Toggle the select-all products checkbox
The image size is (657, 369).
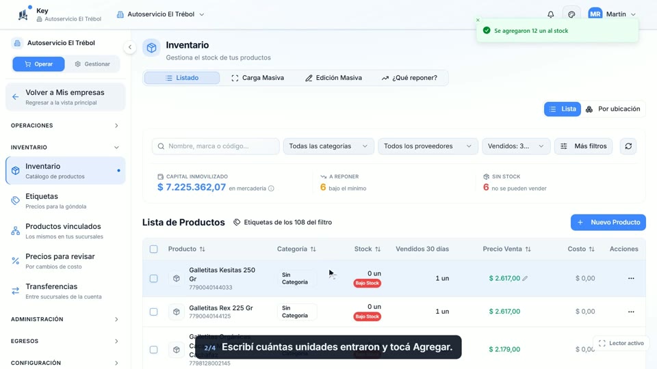(154, 249)
